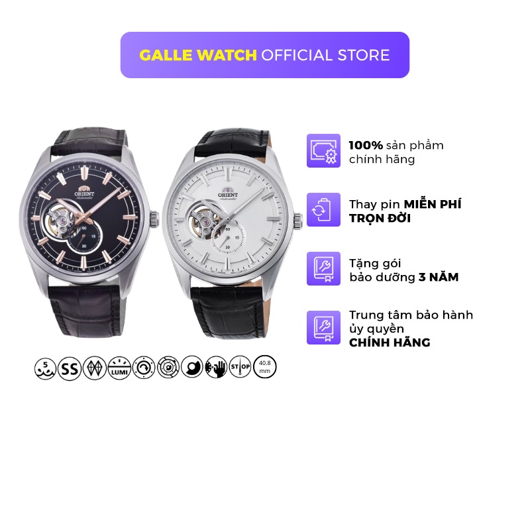The height and width of the screenshot is (530, 530).
Task: Click the authorized warranty center icon
Action: pos(323,328)
